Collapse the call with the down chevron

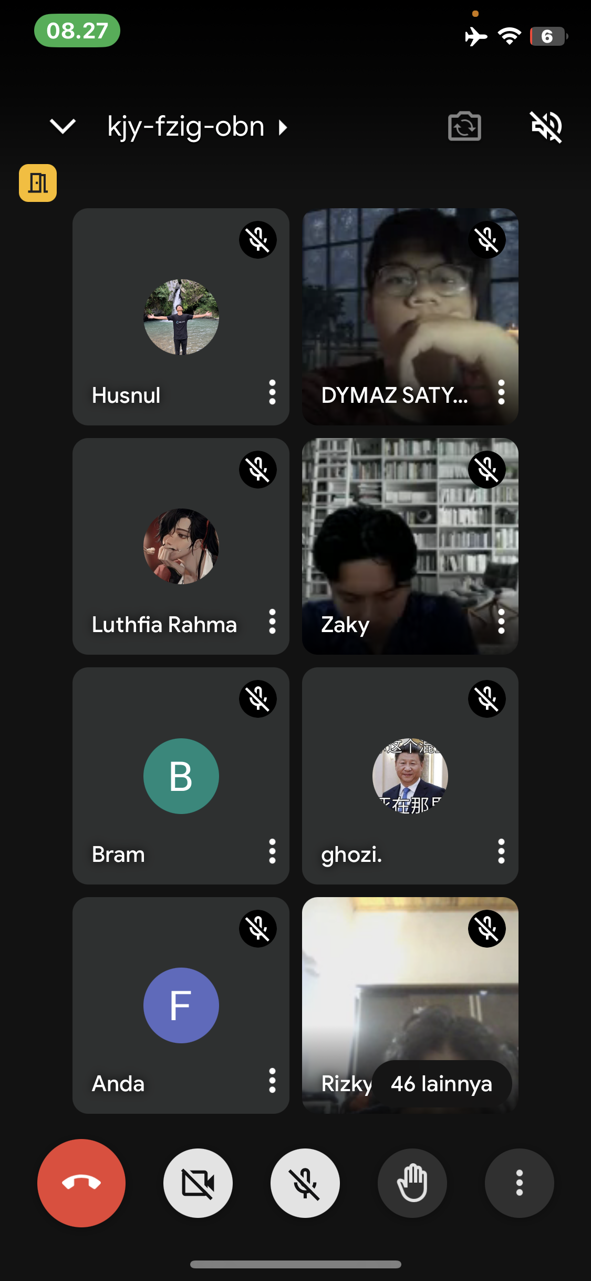tap(63, 126)
